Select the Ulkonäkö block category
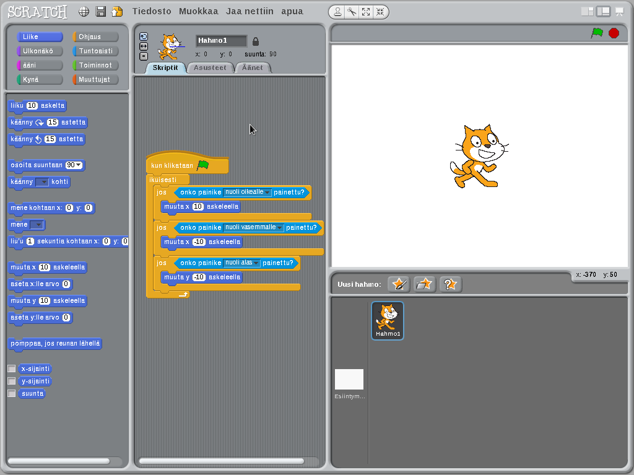Image resolution: width=634 pixels, height=475 pixels. (x=40, y=51)
